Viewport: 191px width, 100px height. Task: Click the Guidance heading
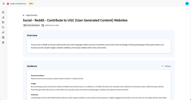pos(32,66)
